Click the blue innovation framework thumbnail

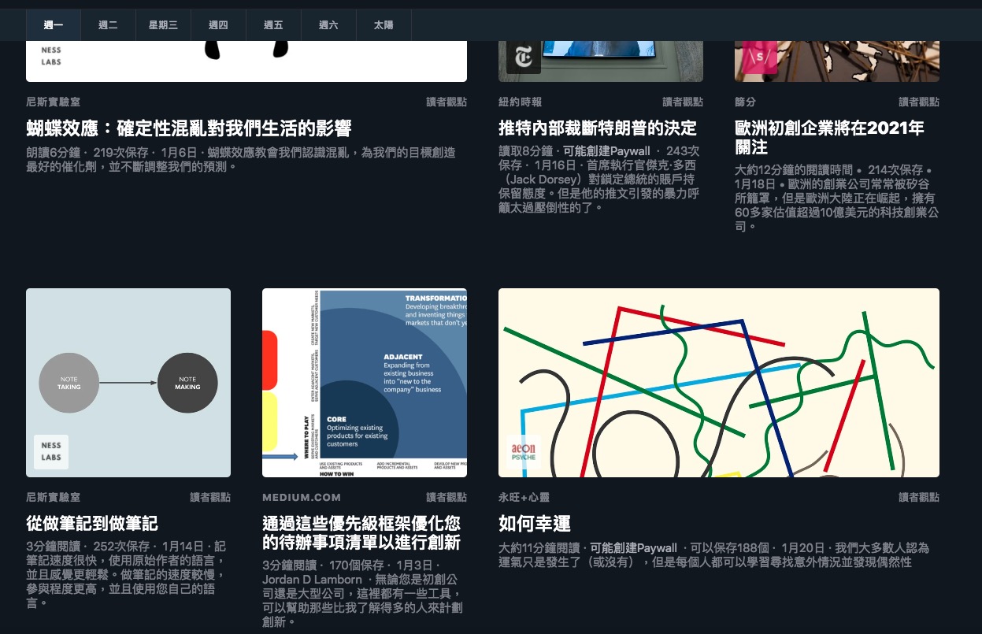pyautogui.click(x=365, y=383)
